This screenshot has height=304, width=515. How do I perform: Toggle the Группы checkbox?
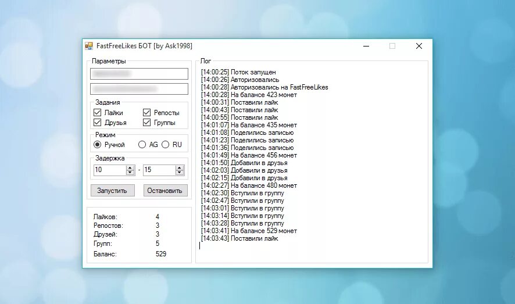pyautogui.click(x=146, y=123)
